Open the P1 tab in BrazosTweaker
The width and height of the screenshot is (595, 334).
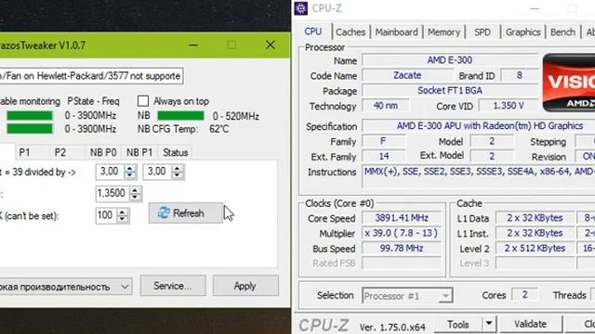[24, 152]
